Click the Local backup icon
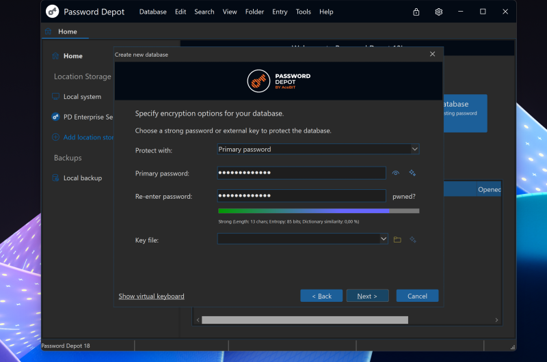This screenshot has width=547, height=362. tap(55, 178)
